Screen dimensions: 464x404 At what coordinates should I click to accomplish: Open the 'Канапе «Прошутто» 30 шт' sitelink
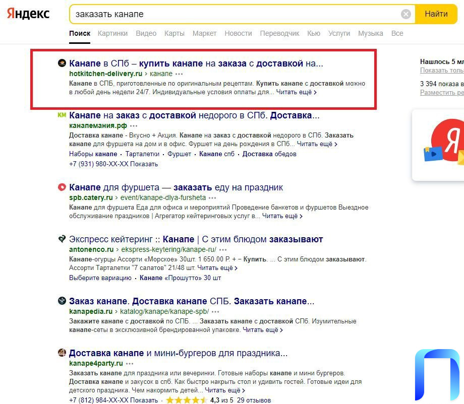pos(180,278)
